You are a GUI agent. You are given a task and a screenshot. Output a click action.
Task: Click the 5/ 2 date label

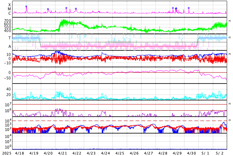[x=220, y=153]
